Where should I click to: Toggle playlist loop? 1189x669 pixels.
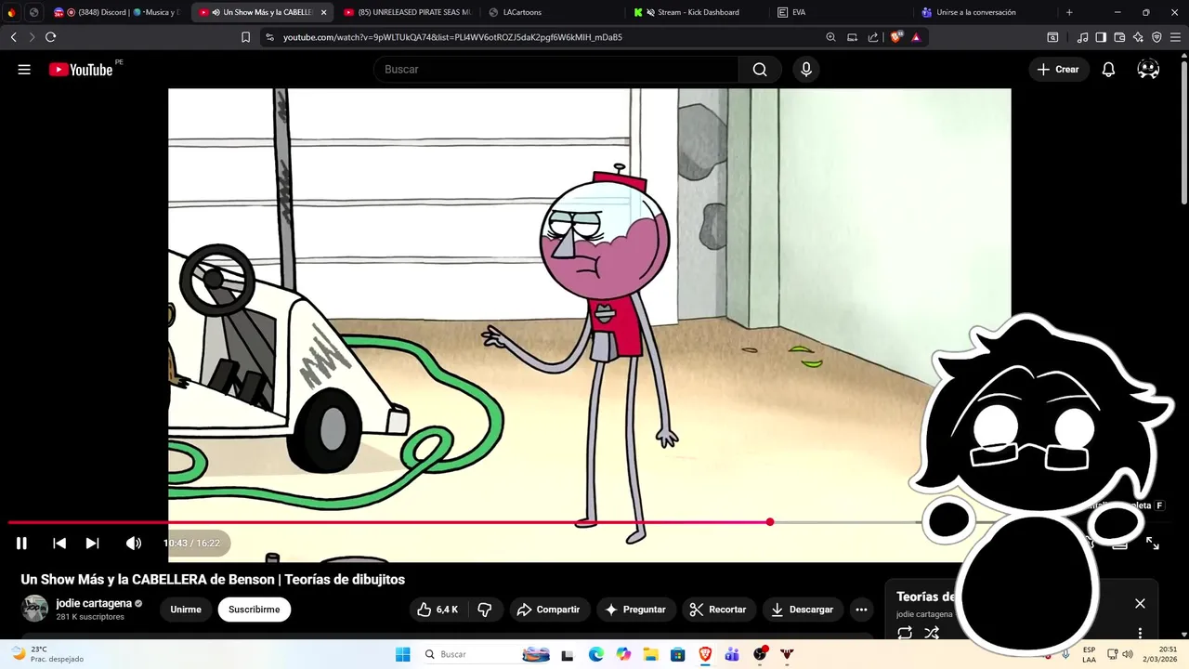(905, 633)
